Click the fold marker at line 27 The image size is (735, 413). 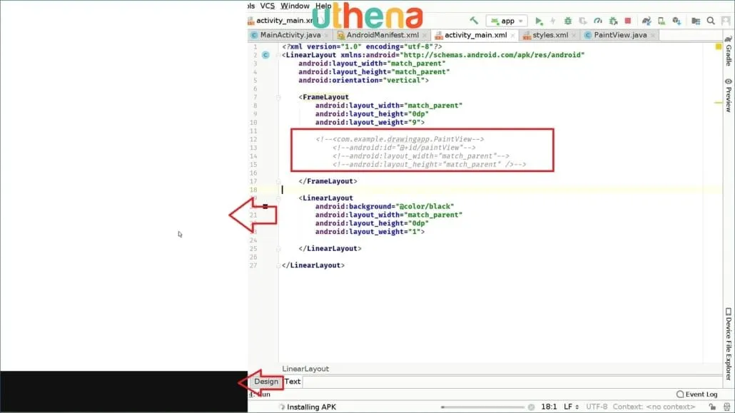point(278,266)
